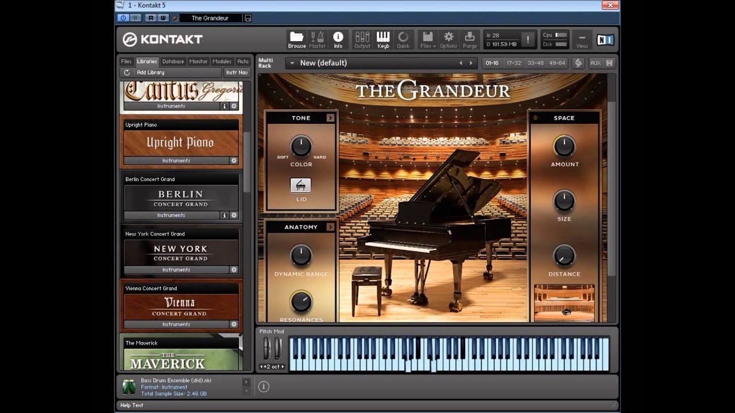The height and width of the screenshot is (413, 735).
Task: Expand the Tone section arrow
Action: (x=331, y=118)
